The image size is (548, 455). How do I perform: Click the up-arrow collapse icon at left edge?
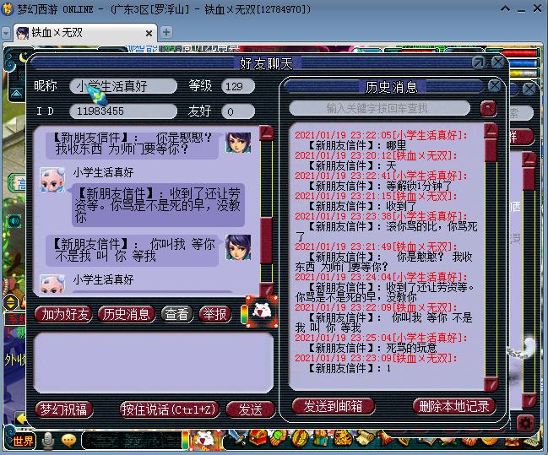tap(16, 94)
